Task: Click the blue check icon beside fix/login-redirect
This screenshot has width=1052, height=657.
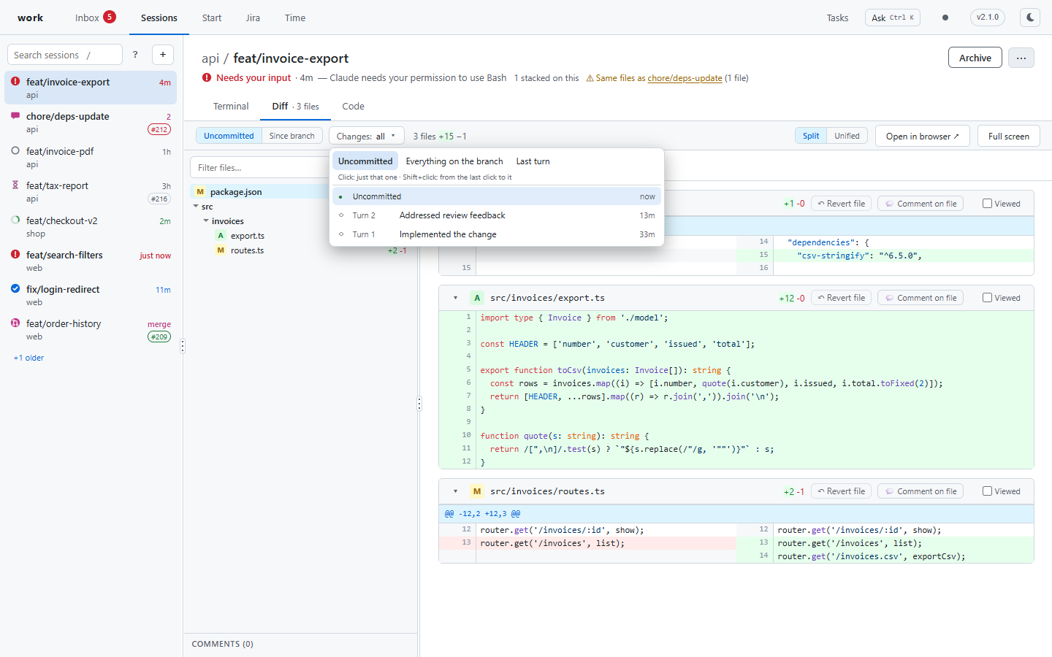Action: coord(15,289)
